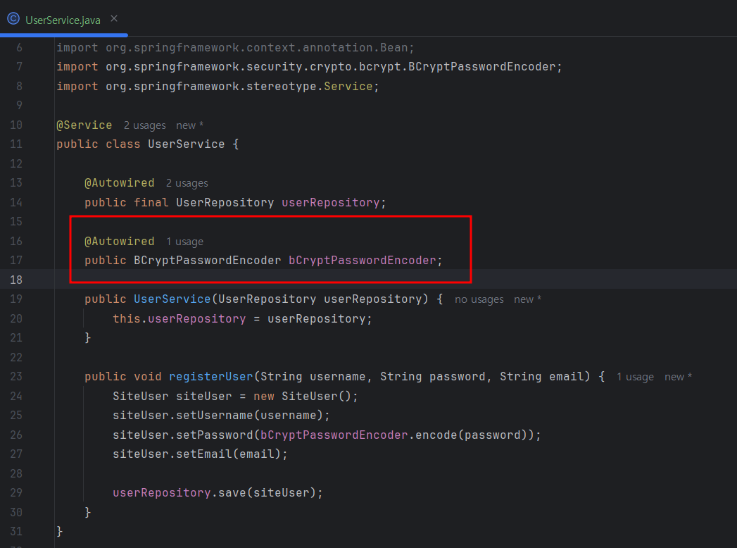Click the userRepository field name on line 14
This screenshot has width=737, height=548.
pyautogui.click(x=330, y=203)
